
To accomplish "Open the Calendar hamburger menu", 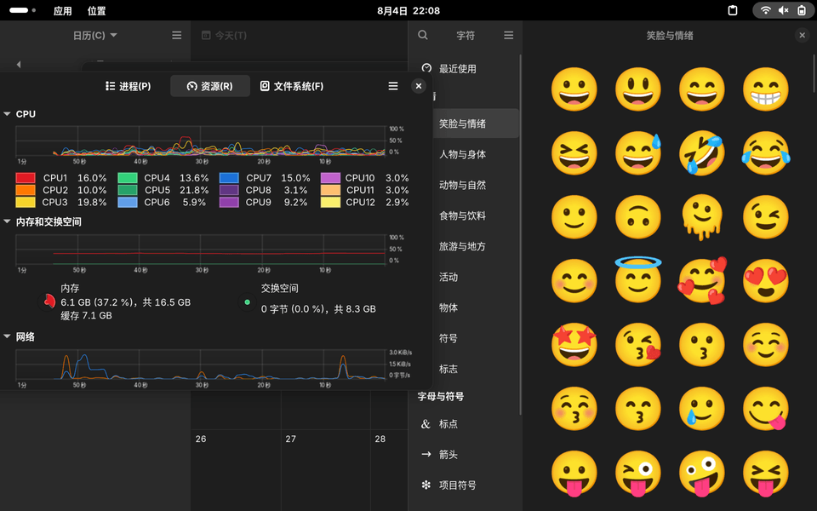I will [176, 36].
